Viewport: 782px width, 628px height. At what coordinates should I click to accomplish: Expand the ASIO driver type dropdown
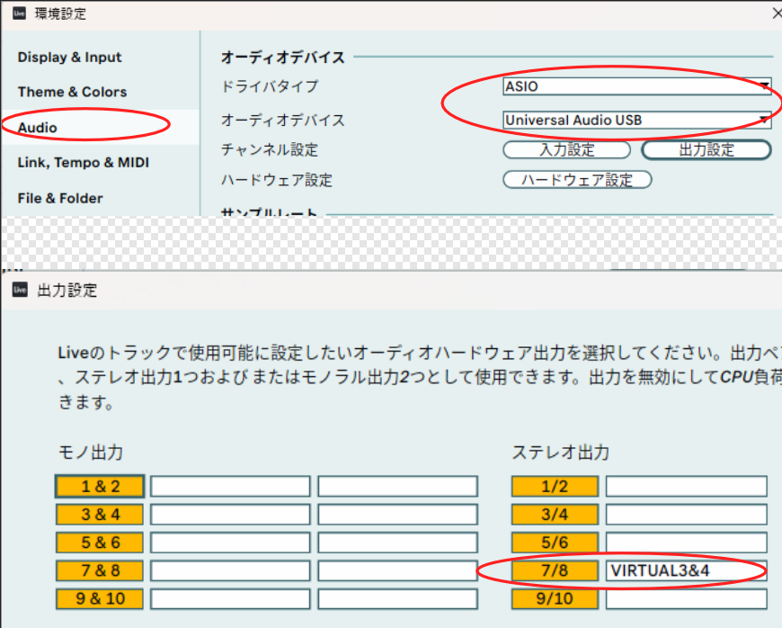(636, 86)
